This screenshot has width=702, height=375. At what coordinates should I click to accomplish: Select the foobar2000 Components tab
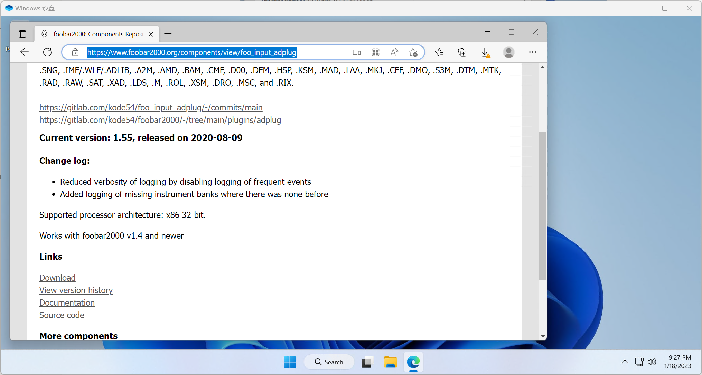click(98, 34)
